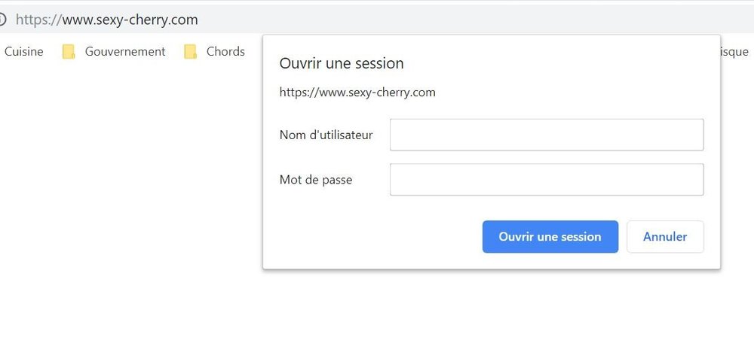
Task: Open the Cuisine bookmark
Action: (23, 51)
